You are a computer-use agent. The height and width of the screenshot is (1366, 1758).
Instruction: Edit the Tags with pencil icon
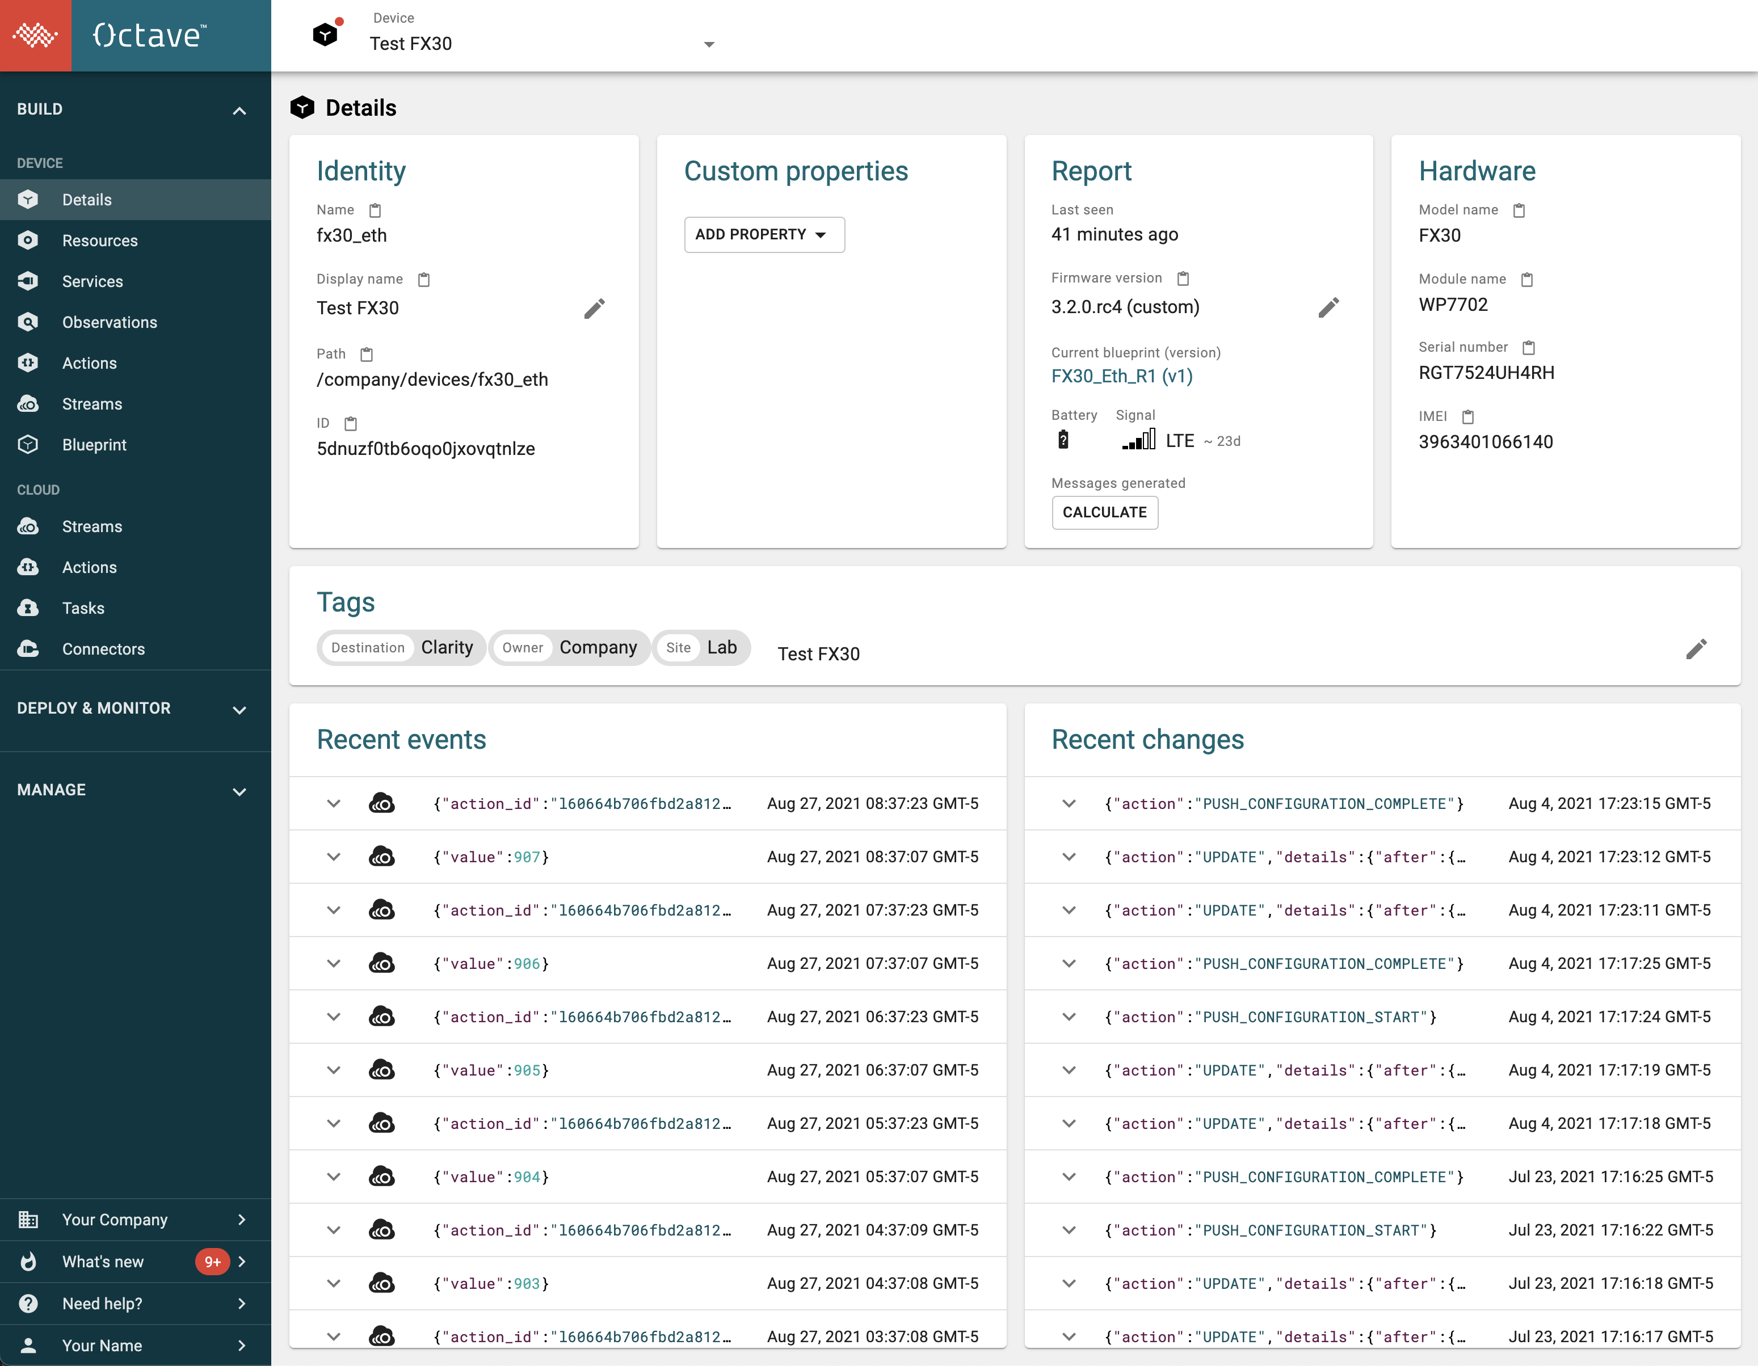tap(1696, 649)
